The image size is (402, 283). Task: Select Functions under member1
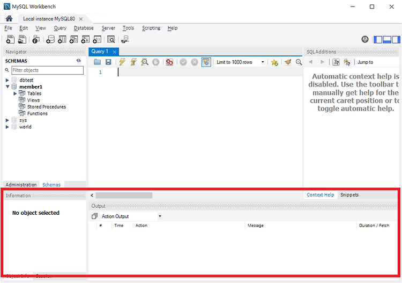click(37, 113)
